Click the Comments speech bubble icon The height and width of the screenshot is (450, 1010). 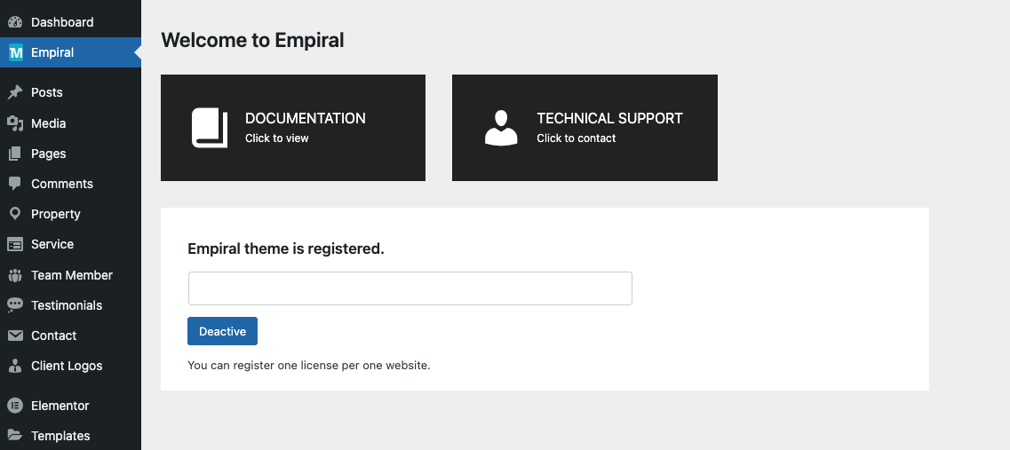pyautogui.click(x=15, y=184)
